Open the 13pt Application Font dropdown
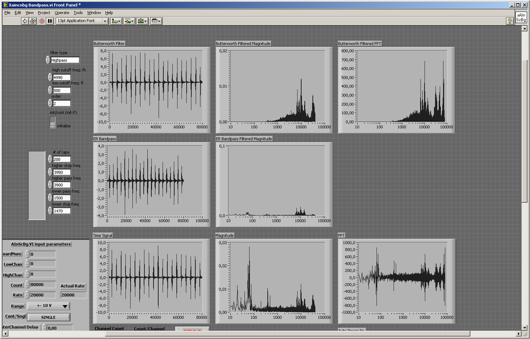Viewport: 530px width, 339px height. 82,21
